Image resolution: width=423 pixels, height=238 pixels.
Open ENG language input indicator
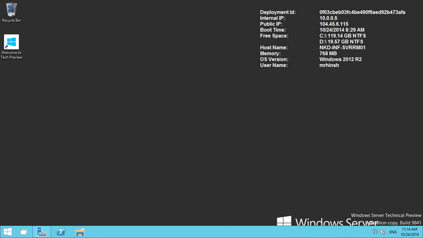click(393, 232)
